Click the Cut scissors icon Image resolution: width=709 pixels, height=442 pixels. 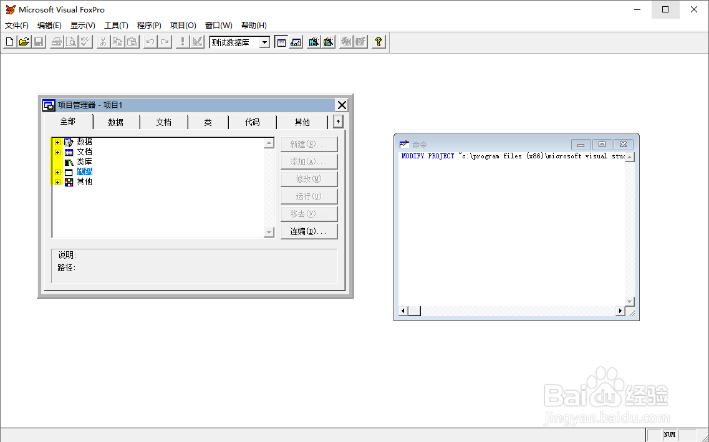pos(103,42)
